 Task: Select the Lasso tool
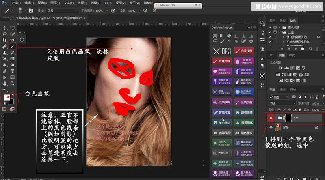click(x=4, y=34)
